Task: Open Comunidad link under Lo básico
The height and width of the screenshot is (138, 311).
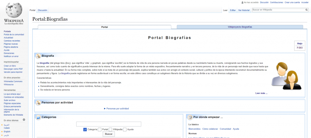Action: pyautogui.click(x=225, y=129)
